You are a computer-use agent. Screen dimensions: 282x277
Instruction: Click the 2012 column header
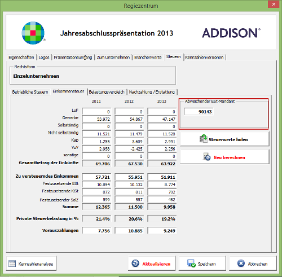tap(129, 101)
